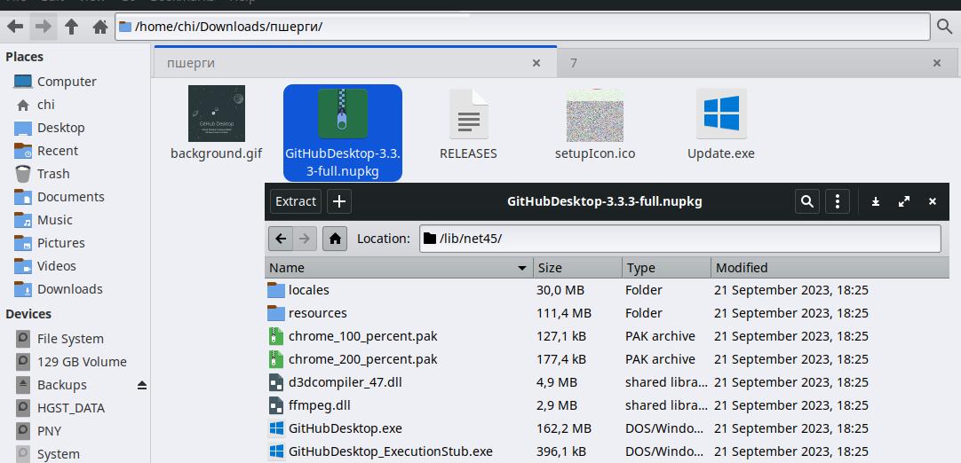Viewport: 961px width, 463px height.
Task: Select d3dcompiler_47.dll in archive
Action: click(607, 382)
